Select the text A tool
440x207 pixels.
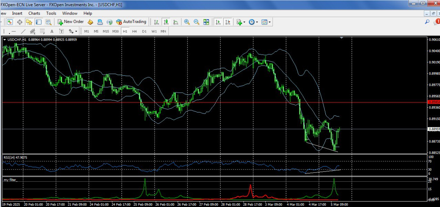[52, 31]
